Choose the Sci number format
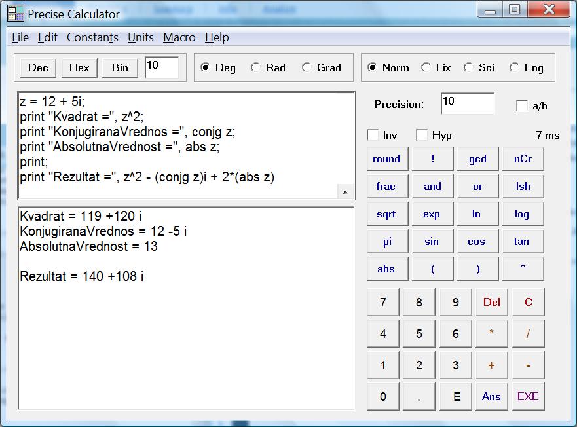Viewport: 577px width, 427px height. 468,67
